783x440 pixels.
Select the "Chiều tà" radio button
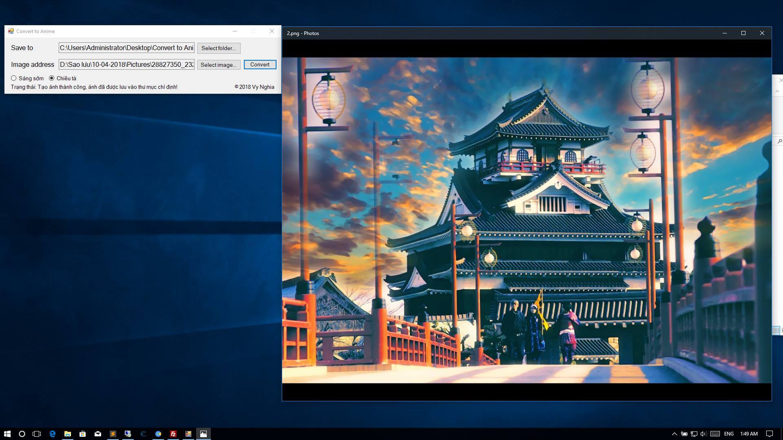point(52,78)
